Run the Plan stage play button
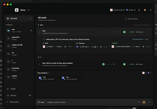157x109 pixels. 65,47
